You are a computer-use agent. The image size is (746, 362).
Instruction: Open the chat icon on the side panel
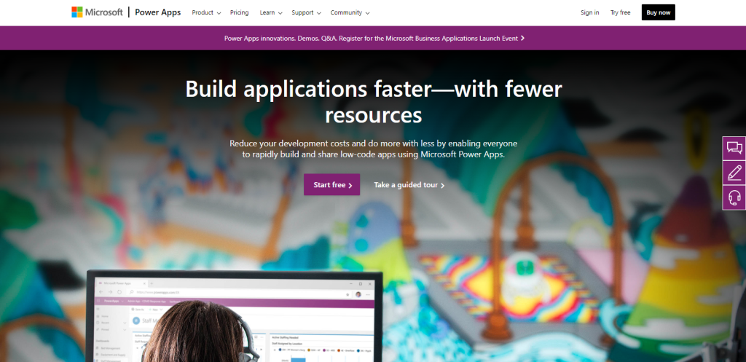coord(734,149)
